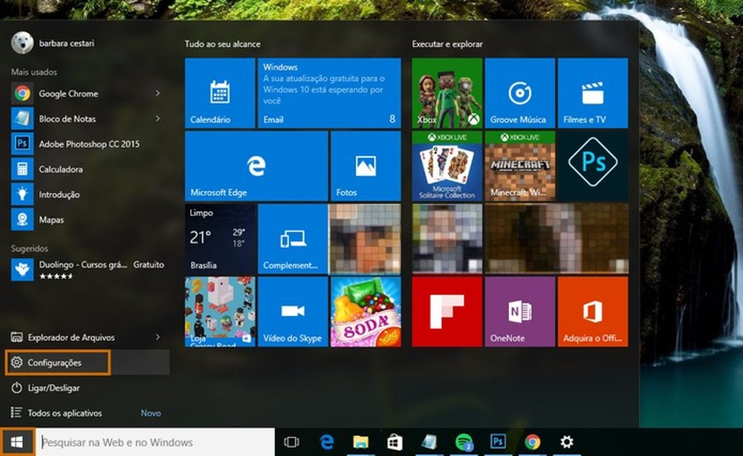Screen dimensions: 743x456
Task: Click the Novo link
Action: 149,413
